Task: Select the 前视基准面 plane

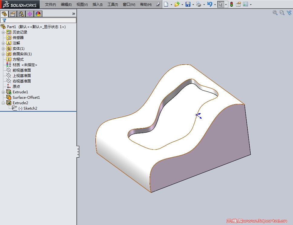Action: [22, 70]
